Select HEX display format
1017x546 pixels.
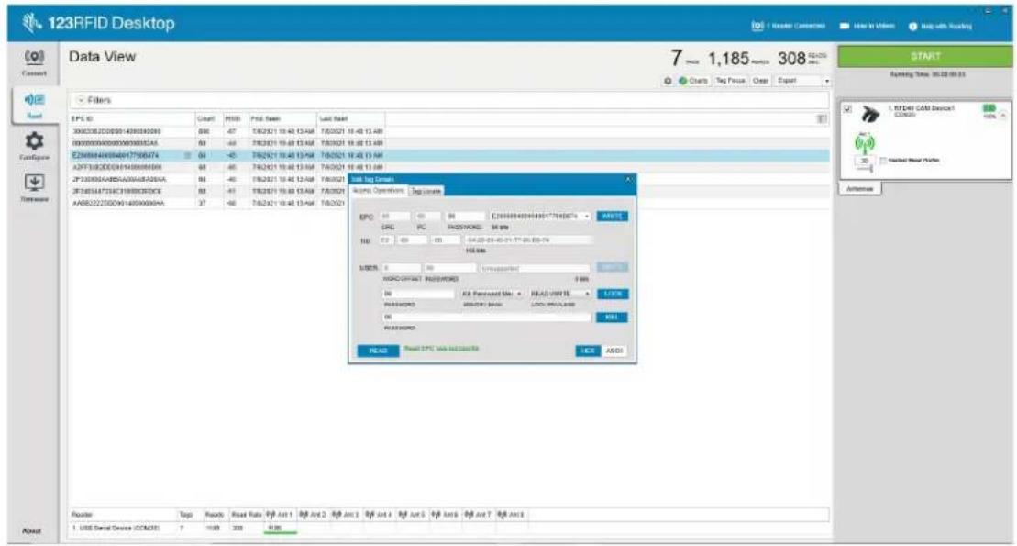588,351
